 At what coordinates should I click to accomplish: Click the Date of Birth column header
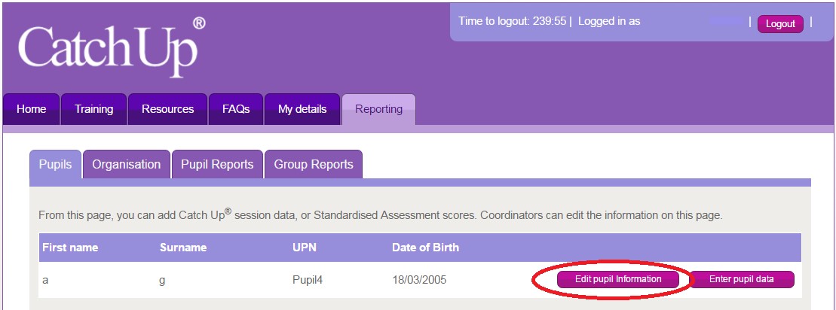tap(425, 248)
